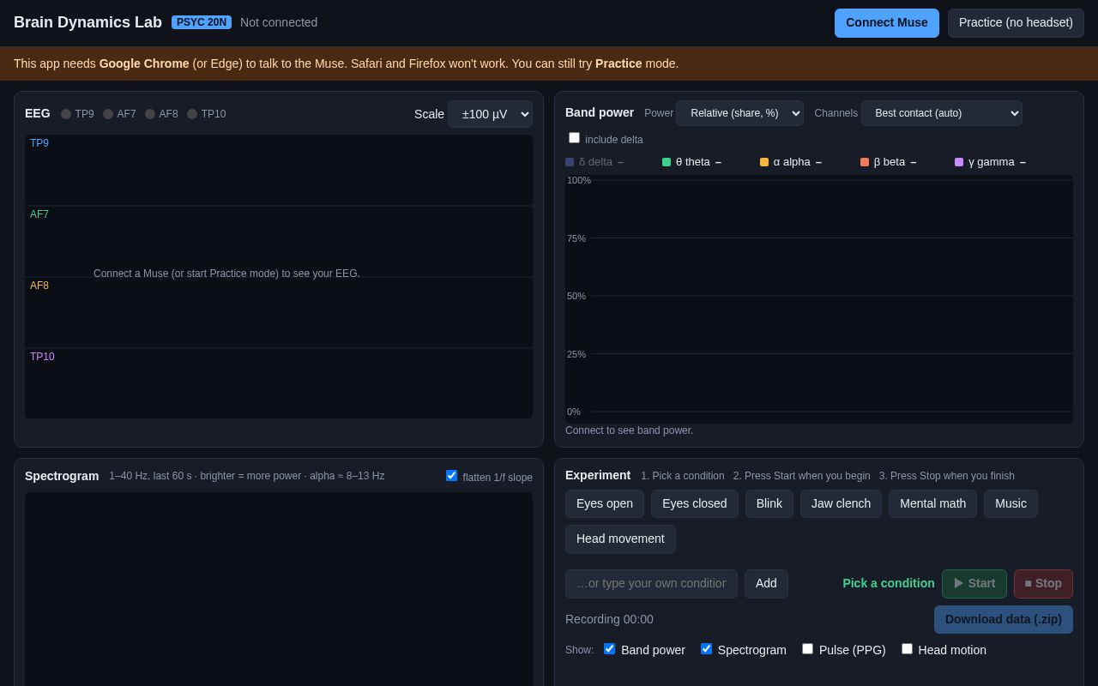Click the Pick a condition status text
The width and height of the screenshot is (1098, 686).
click(889, 583)
